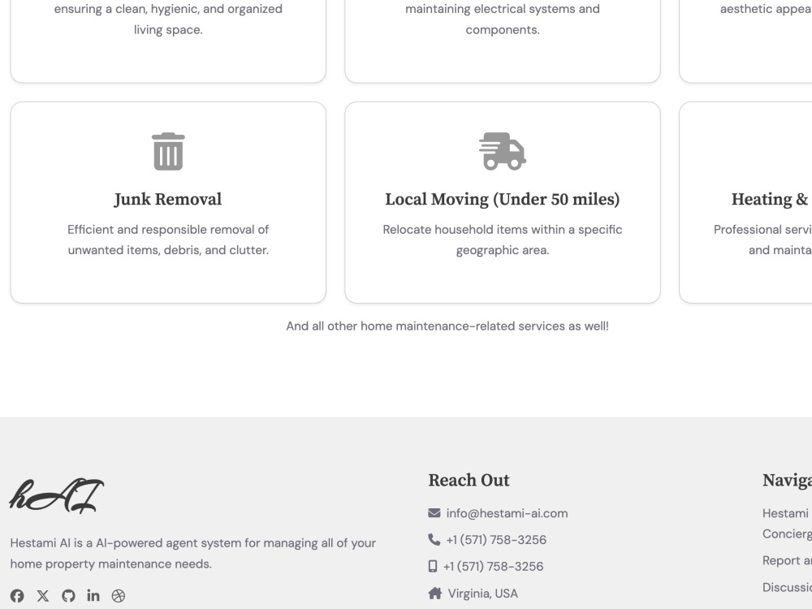This screenshot has height=609, width=812.
Task: Click the envelope email icon
Action: click(434, 512)
